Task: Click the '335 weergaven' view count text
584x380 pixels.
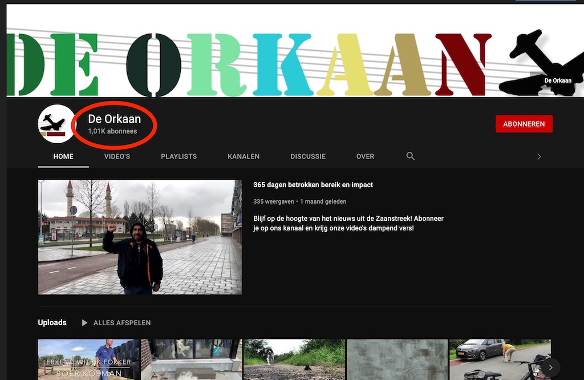Action: click(x=273, y=201)
